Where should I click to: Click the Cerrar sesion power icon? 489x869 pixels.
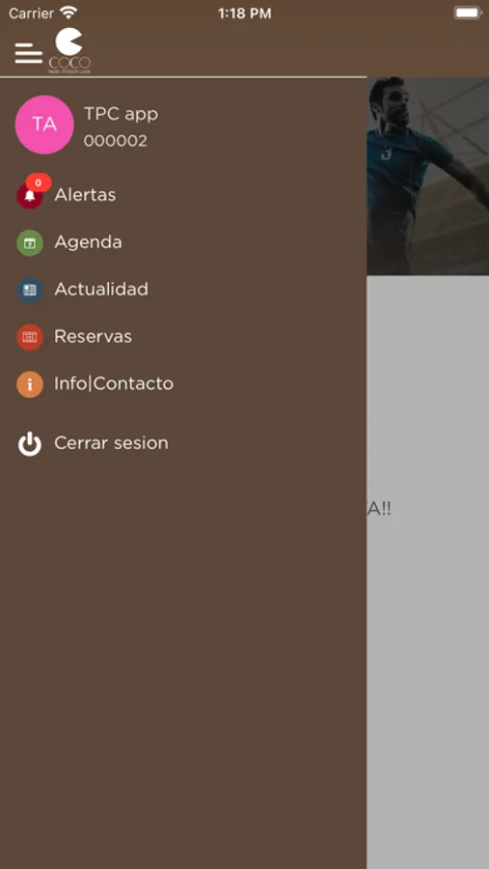coord(30,444)
